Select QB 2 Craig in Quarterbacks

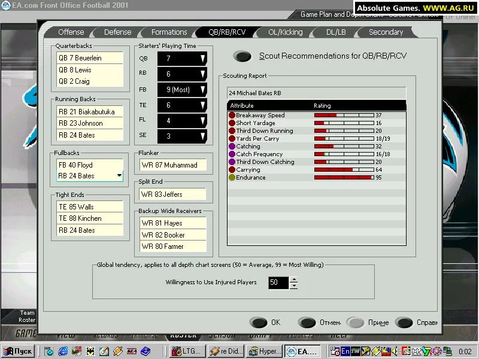coord(90,81)
